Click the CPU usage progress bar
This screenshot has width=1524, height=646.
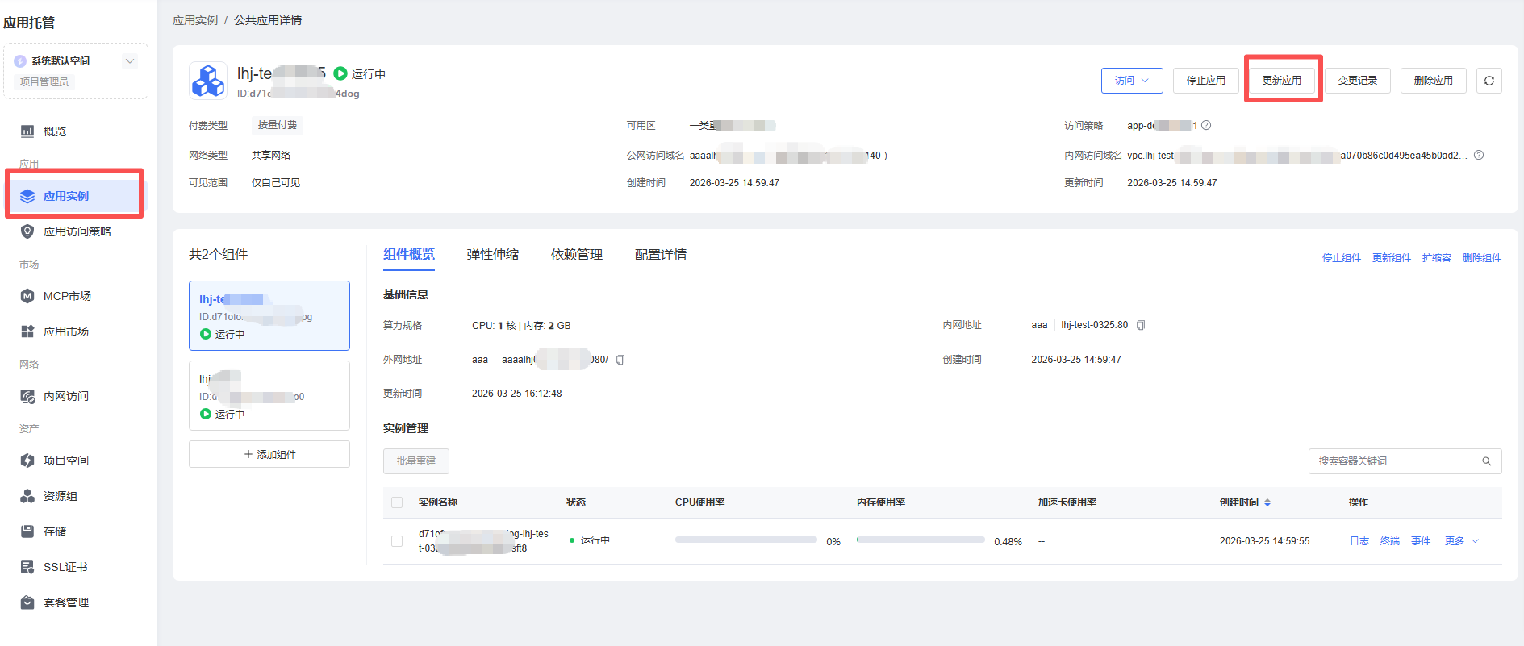(745, 540)
